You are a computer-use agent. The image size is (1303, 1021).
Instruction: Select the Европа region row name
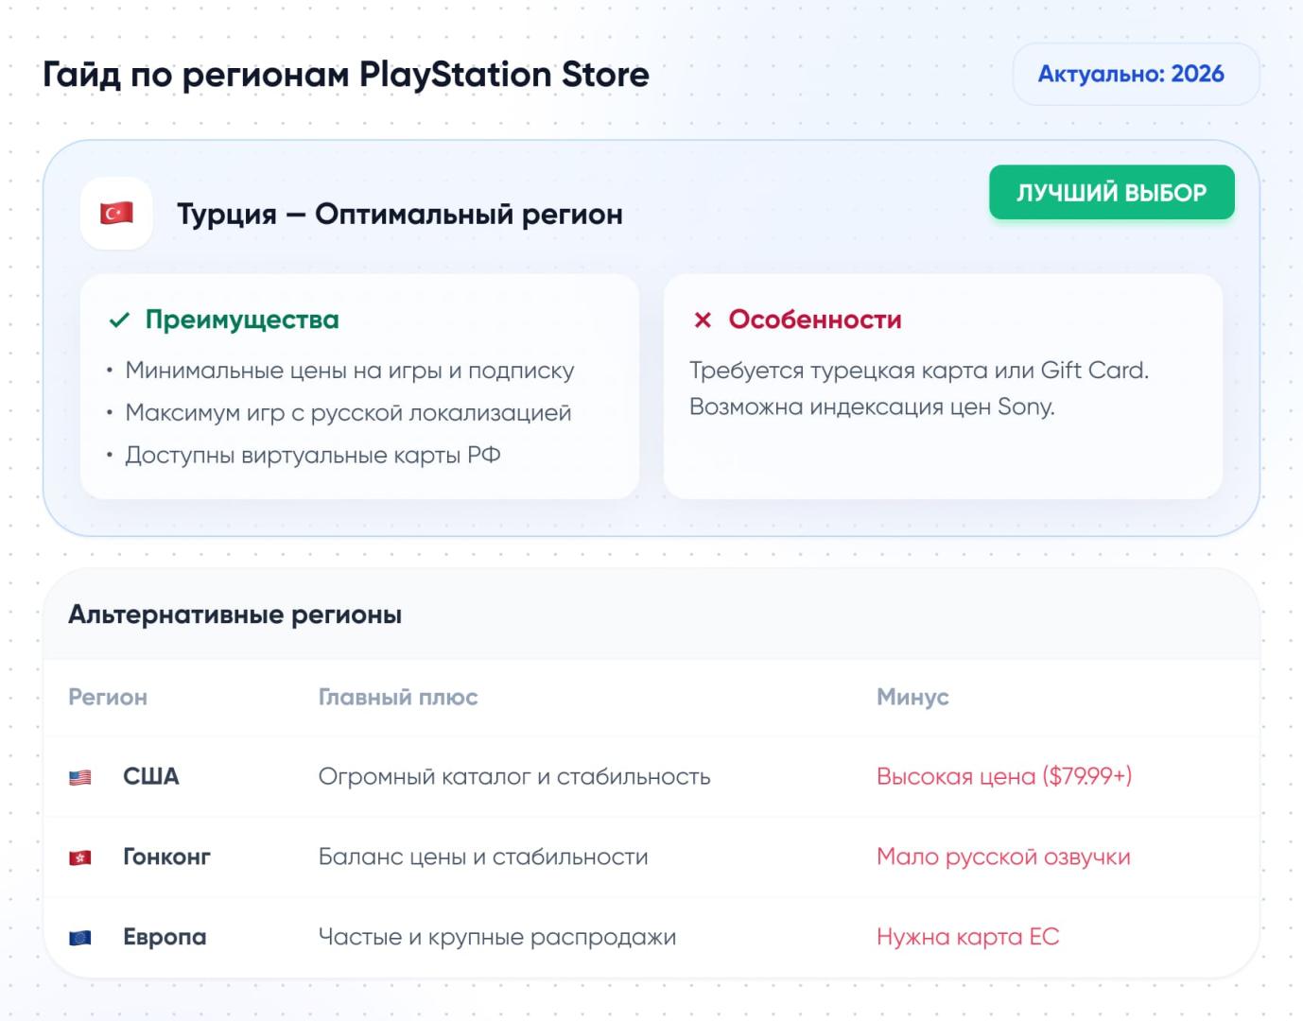pyautogui.click(x=165, y=937)
